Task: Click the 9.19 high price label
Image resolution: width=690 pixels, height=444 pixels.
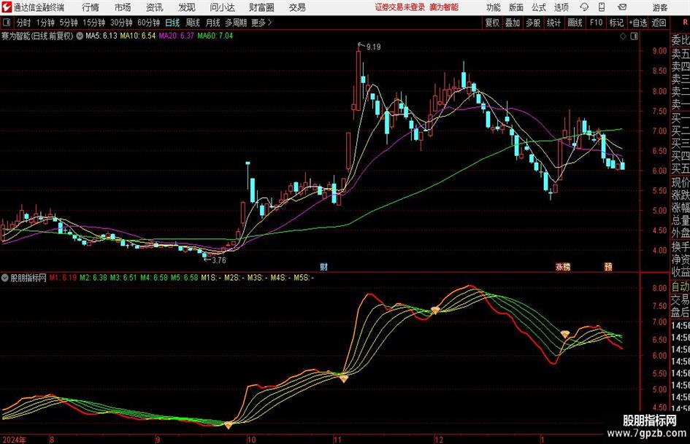Action: click(x=373, y=47)
